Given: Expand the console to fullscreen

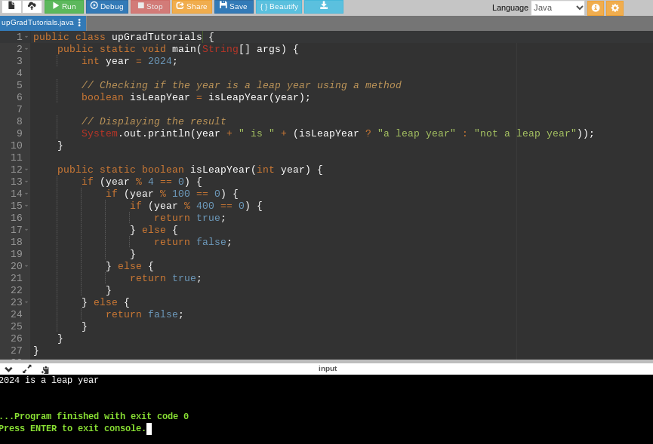Looking at the screenshot, I should [x=26, y=369].
